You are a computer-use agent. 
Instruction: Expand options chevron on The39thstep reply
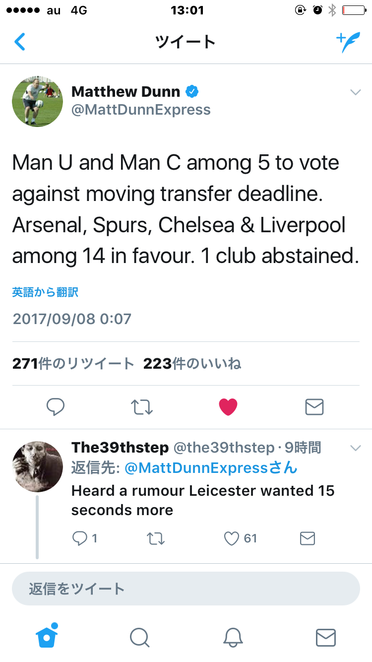(x=355, y=448)
